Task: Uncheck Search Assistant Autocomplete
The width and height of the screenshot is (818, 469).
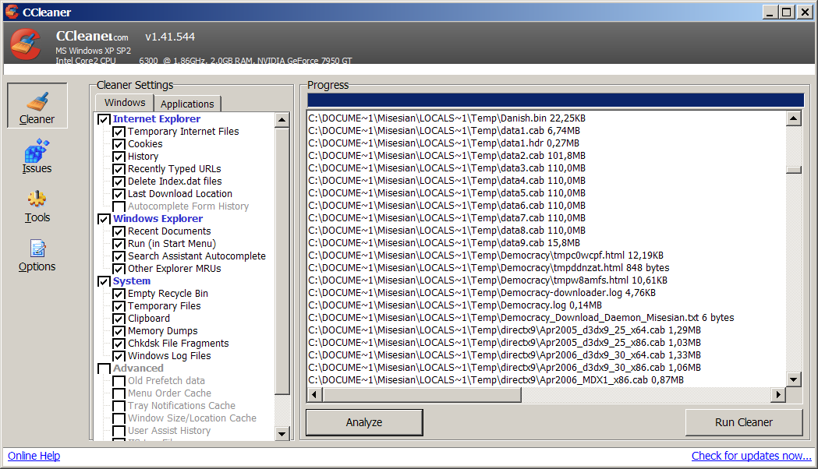Action: (x=119, y=256)
